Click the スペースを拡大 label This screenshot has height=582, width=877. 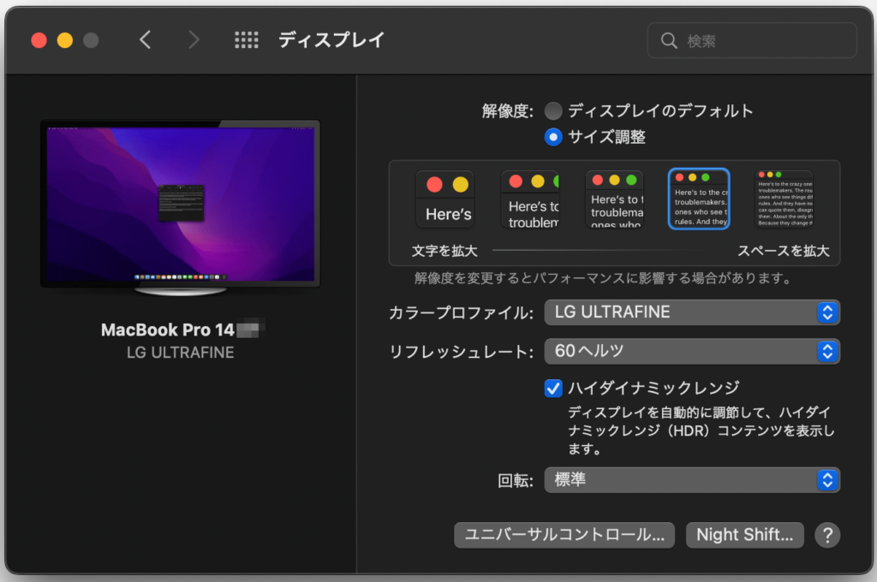(x=783, y=251)
